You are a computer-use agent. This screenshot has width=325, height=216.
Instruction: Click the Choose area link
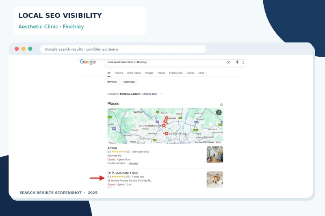pyautogui.click(x=149, y=94)
